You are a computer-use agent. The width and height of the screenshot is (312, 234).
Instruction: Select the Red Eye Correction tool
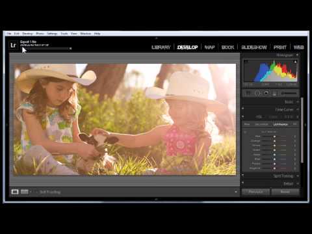pyautogui.click(x=266, y=93)
